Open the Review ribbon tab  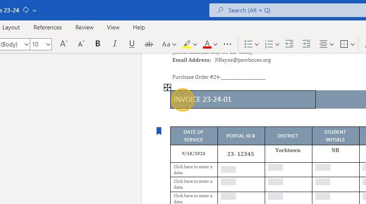coord(84,27)
